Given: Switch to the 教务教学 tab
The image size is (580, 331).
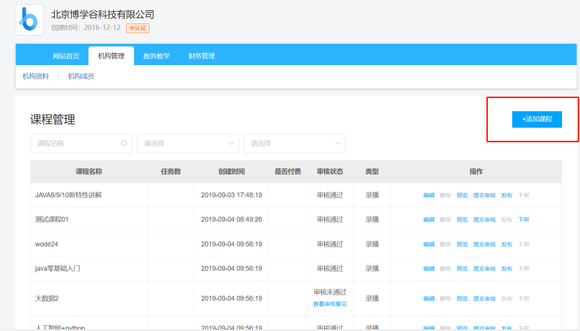Looking at the screenshot, I should click(x=157, y=56).
